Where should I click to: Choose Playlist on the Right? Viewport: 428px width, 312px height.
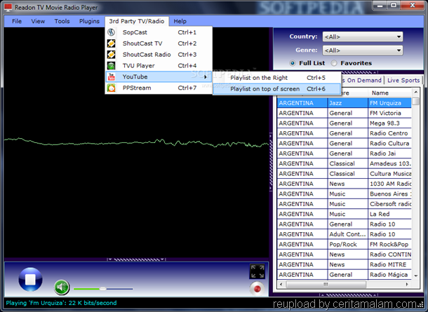[x=276, y=78]
